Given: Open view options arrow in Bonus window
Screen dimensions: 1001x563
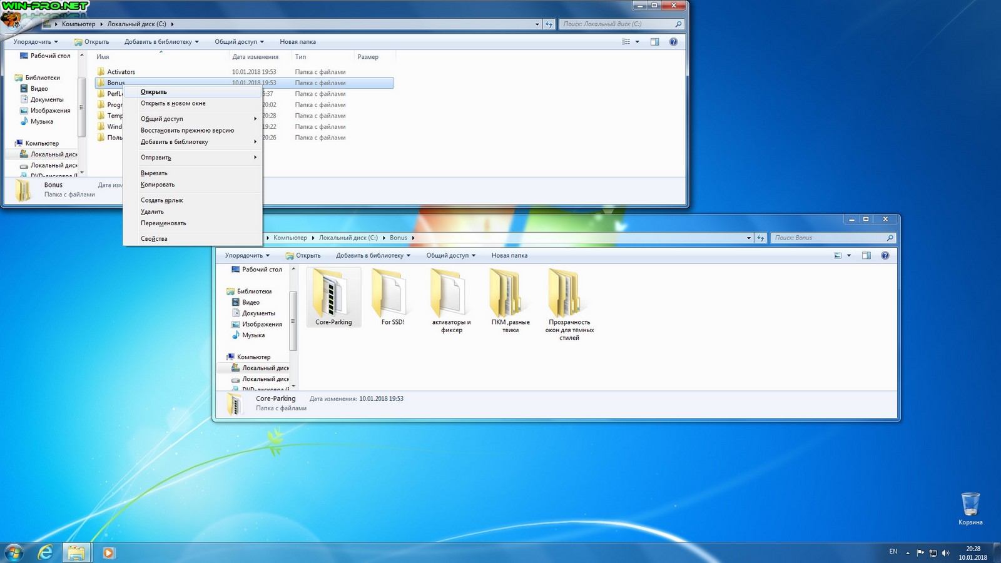Looking at the screenshot, I should (x=849, y=255).
